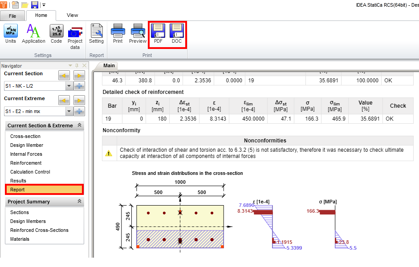Open the Current Section dropdown
Image resolution: width=419 pixels, height=267 pixels.
point(69,86)
